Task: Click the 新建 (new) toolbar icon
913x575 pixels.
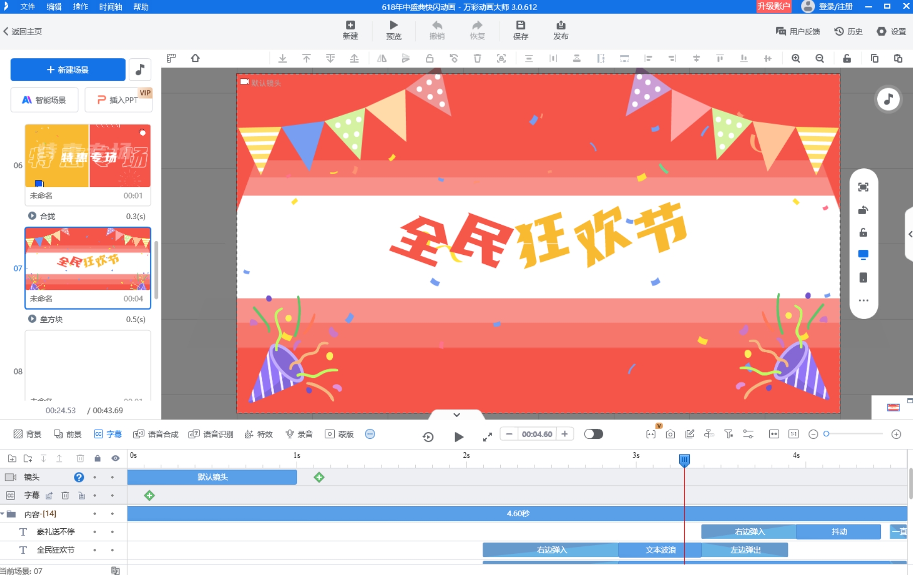Action: (350, 30)
